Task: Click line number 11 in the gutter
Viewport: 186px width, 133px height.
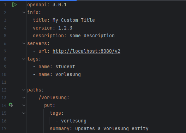Action: (x=4, y=82)
